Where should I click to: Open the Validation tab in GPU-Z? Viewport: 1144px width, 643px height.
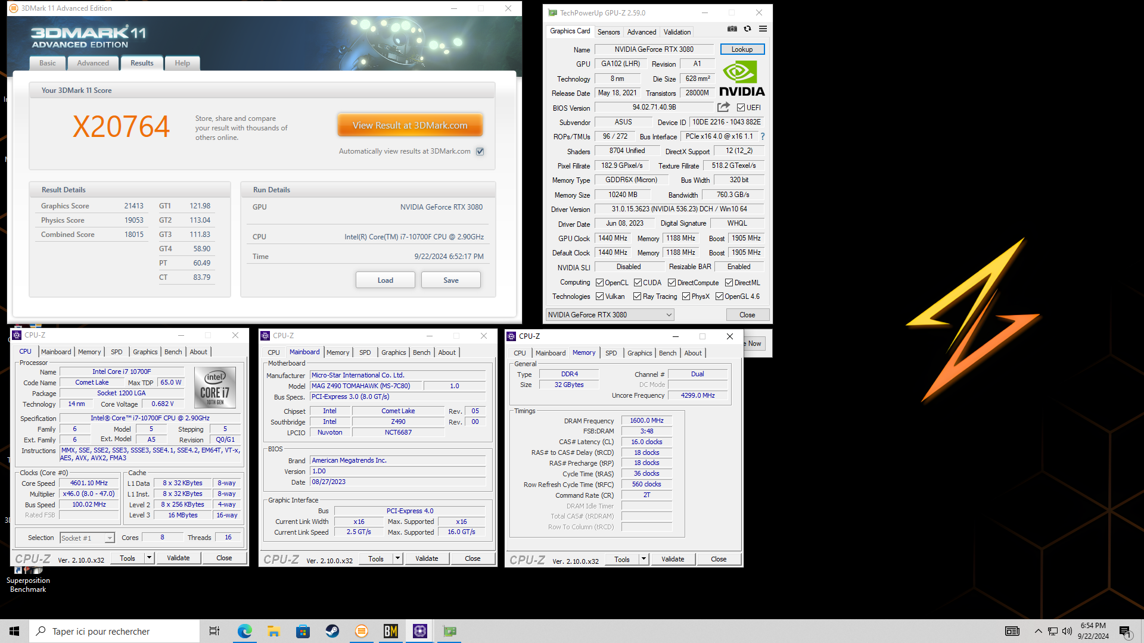pyautogui.click(x=677, y=32)
